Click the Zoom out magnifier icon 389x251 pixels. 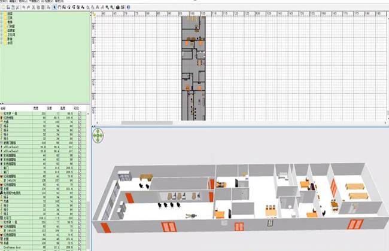[112, 7]
